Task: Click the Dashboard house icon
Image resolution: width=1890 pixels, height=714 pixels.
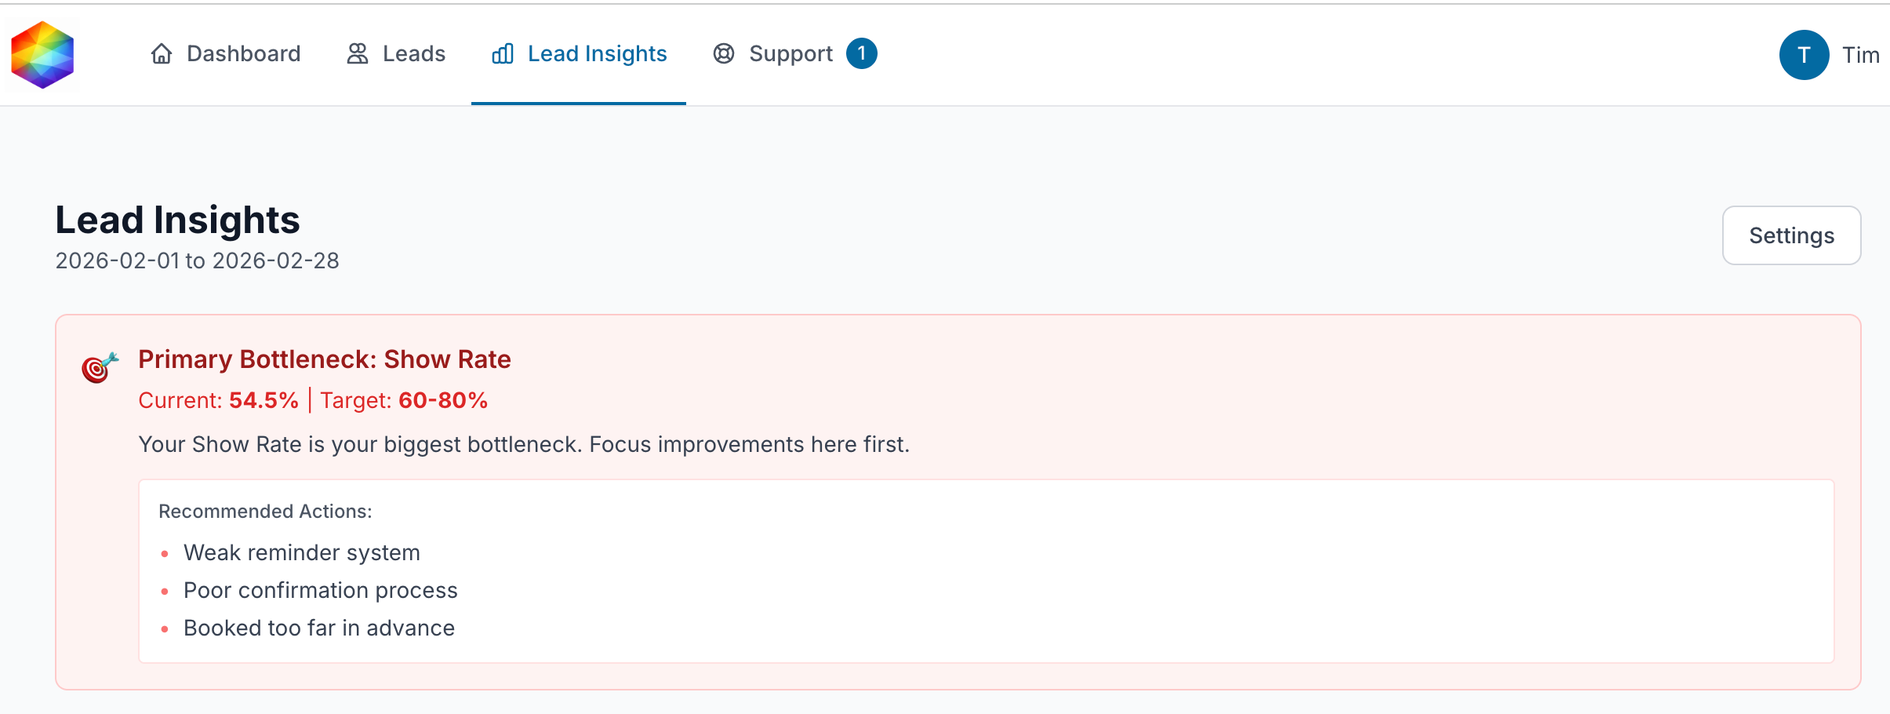Action: coord(162,53)
